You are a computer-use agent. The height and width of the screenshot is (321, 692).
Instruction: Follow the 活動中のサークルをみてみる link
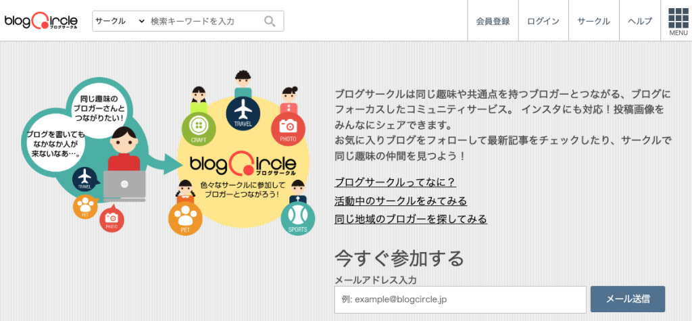click(x=401, y=201)
